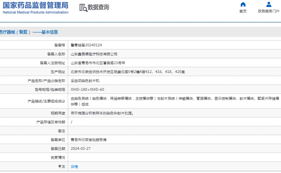Screen dimensions: 281x173
Task: Select the 首页 text link
Action: 243,11
